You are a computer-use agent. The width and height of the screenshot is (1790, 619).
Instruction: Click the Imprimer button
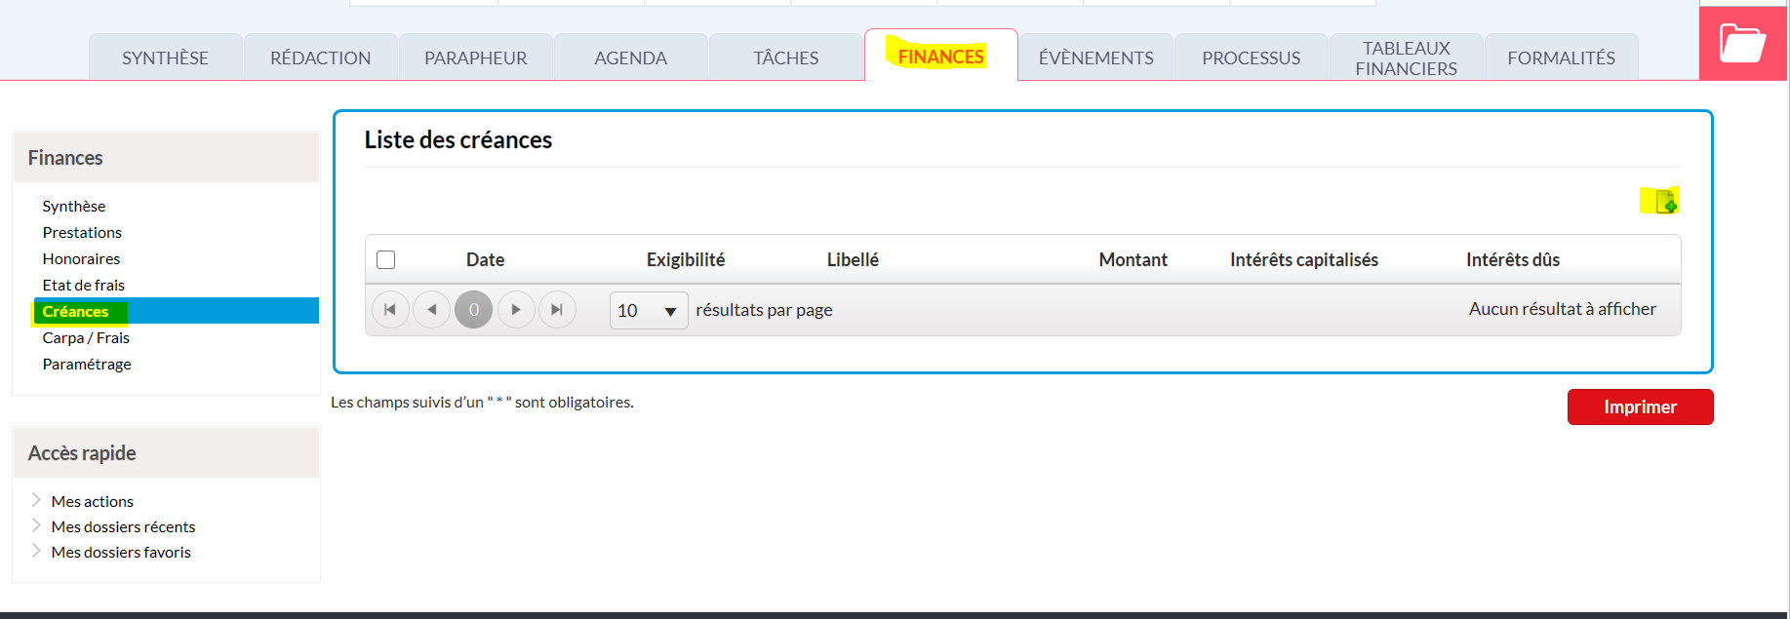(1640, 406)
